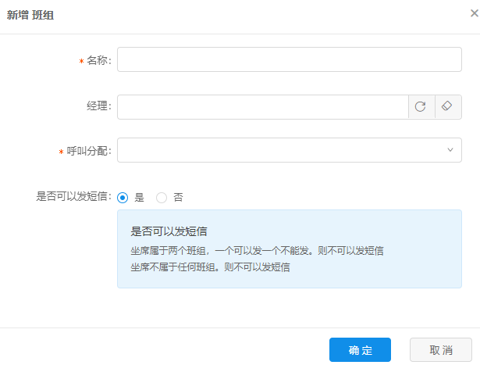The height and width of the screenshot is (365, 480).
Task: Click the refresh icon in 经理 field
Action: pos(420,107)
